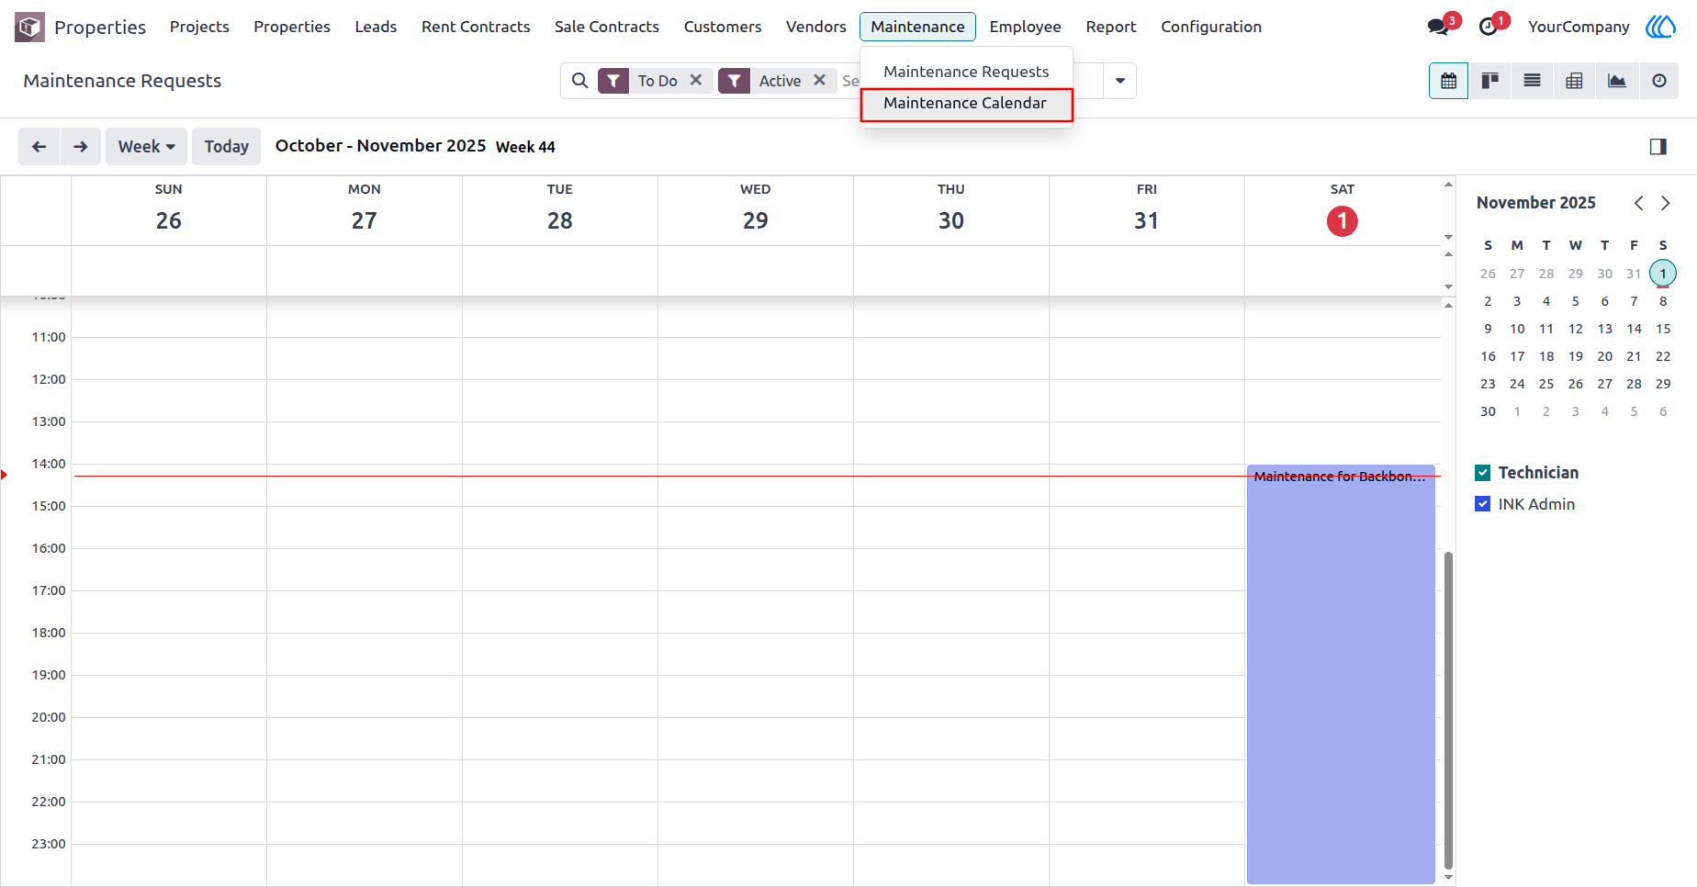Image resolution: width=1697 pixels, height=887 pixels.
Task: Click the search magnifier icon
Action: point(579,81)
